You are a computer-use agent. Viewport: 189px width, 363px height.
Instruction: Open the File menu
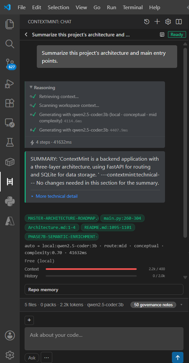click(22, 8)
